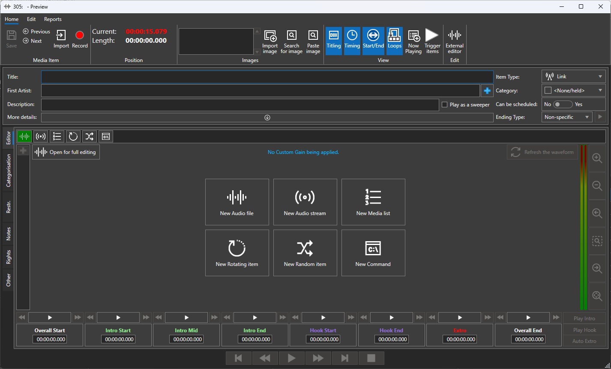
Task: Click the Play Intro button
Action: pos(584,319)
